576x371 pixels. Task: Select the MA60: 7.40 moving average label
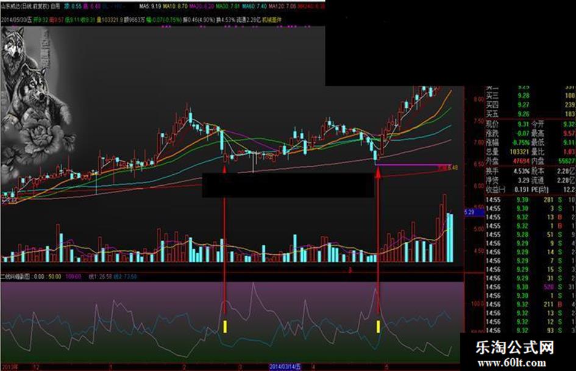(x=254, y=6)
